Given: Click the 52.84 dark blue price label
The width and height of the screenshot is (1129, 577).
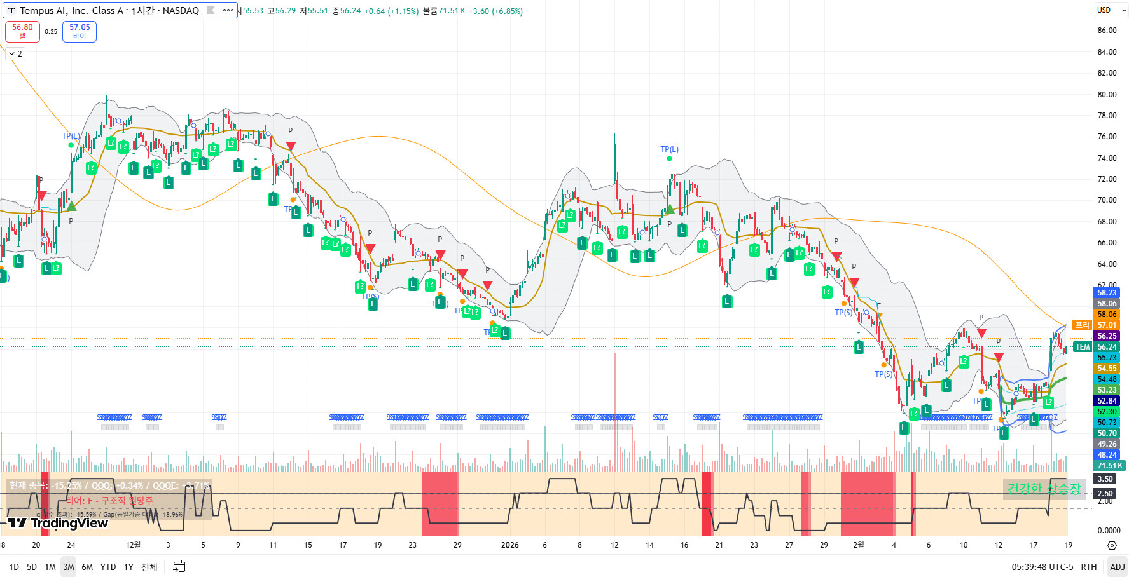Looking at the screenshot, I should [x=1107, y=401].
